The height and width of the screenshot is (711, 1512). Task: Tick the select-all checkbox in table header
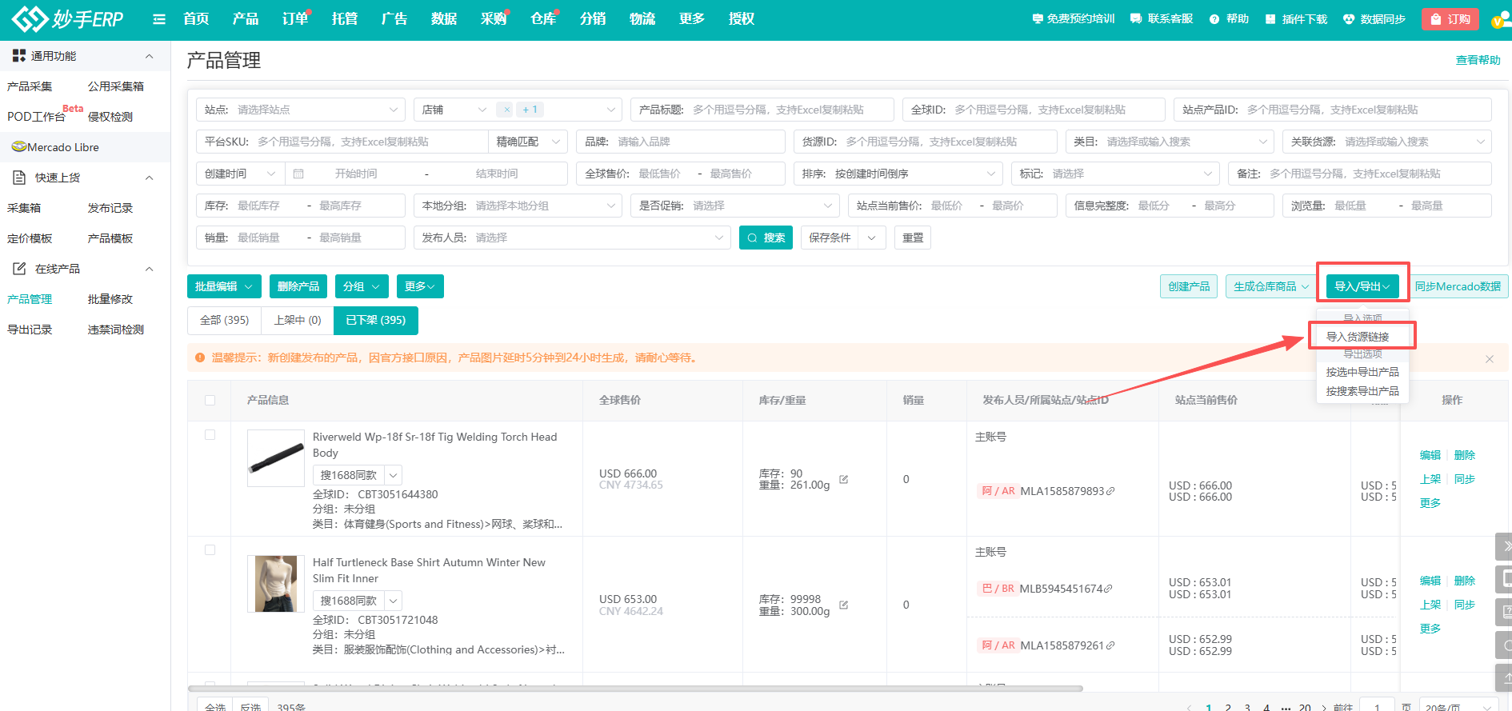point(210,400)
